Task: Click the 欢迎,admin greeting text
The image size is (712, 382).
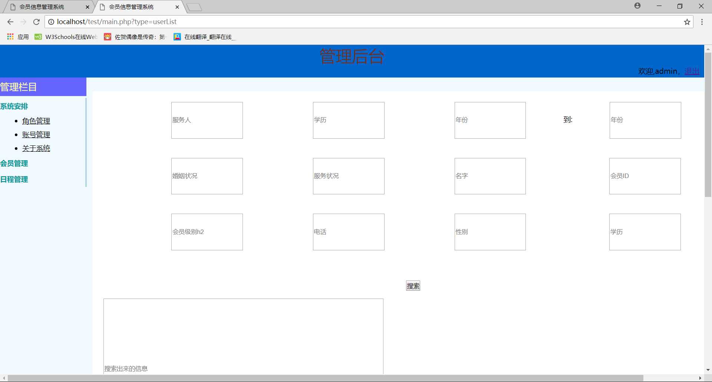Action: coord(658,71)
